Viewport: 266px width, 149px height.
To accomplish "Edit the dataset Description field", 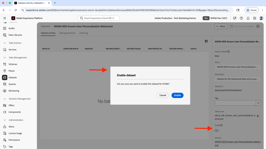I will click(x=238, y=79).
